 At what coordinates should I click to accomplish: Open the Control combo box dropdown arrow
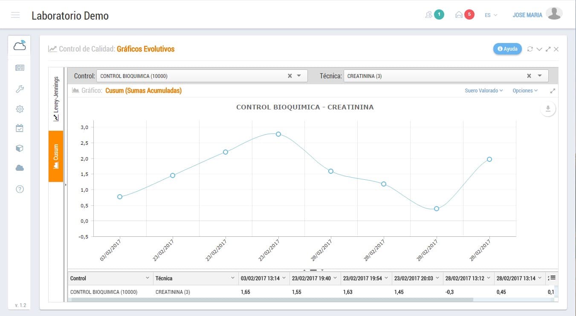(x=299, y=76)
